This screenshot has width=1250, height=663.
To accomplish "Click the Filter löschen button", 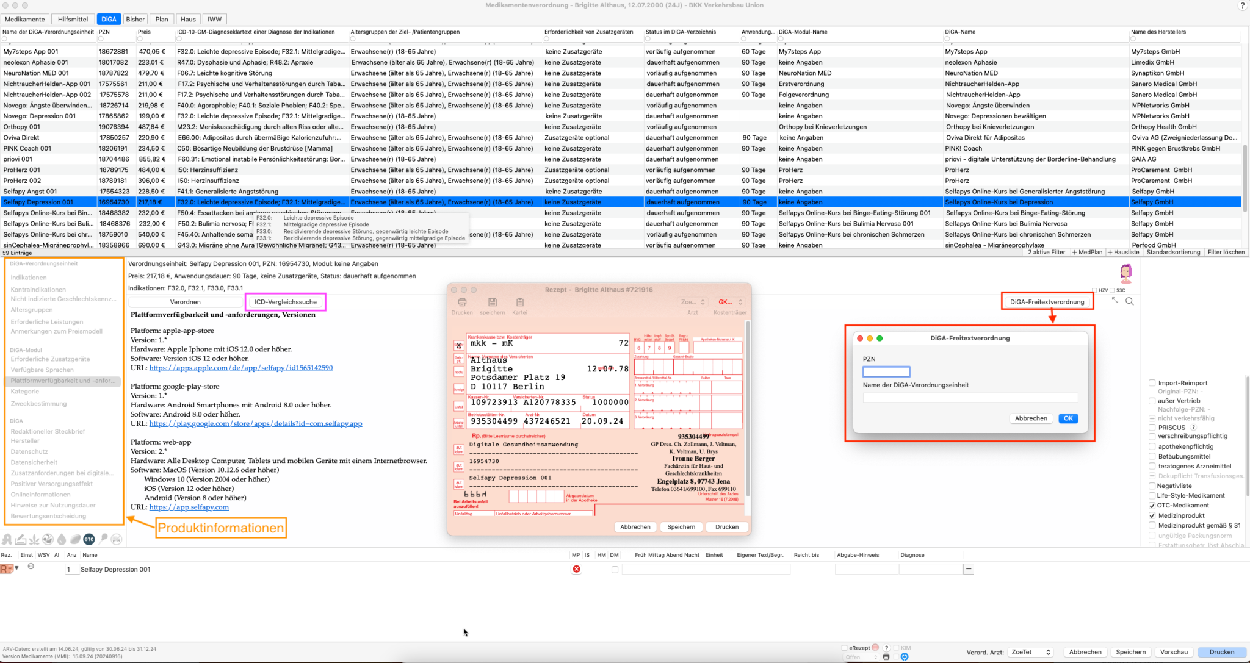I will [1226, 252].
